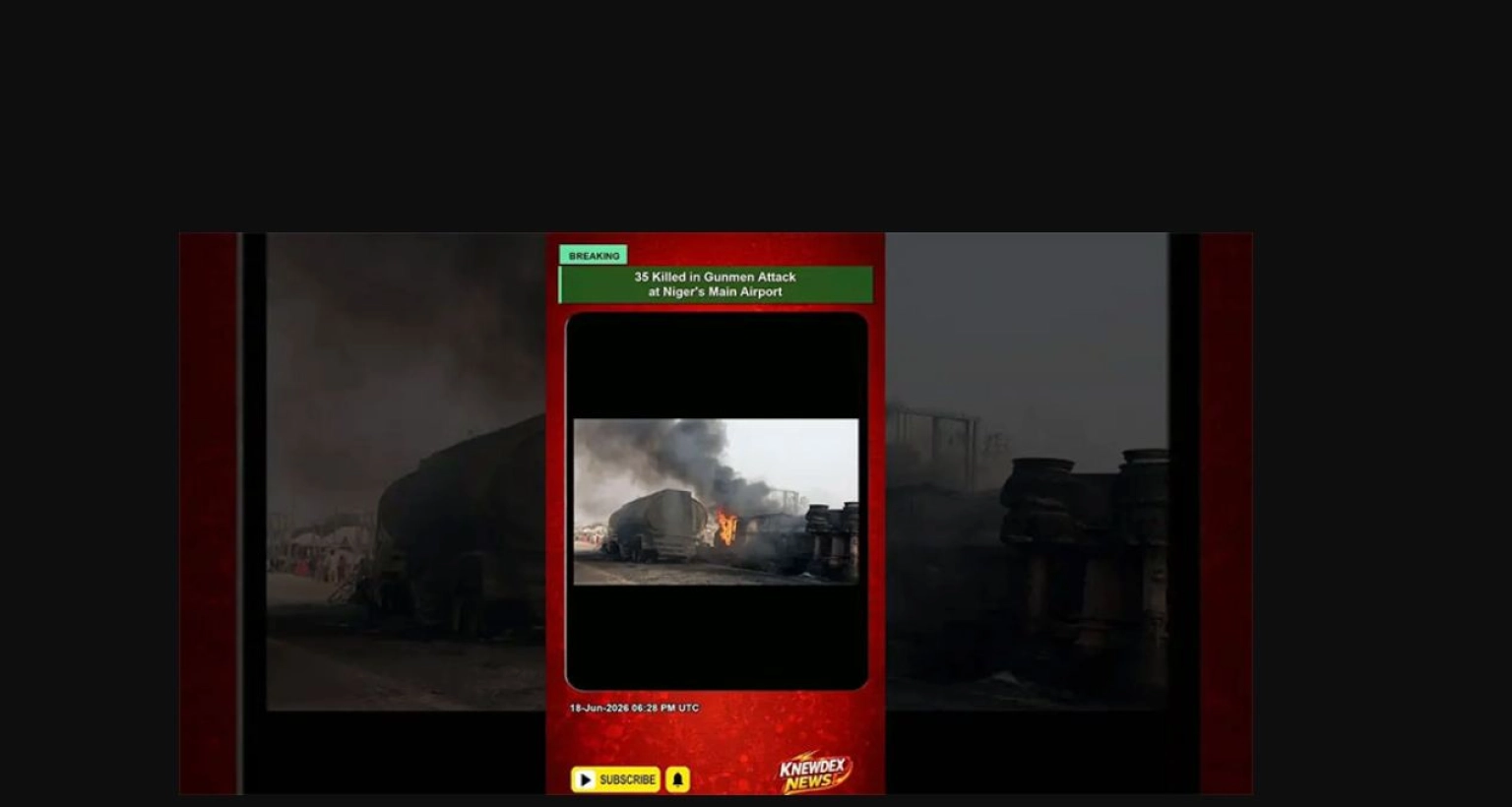1512x807 pixels.
Task: Click the burning tanker truck photo
Action: pos(716,502)
